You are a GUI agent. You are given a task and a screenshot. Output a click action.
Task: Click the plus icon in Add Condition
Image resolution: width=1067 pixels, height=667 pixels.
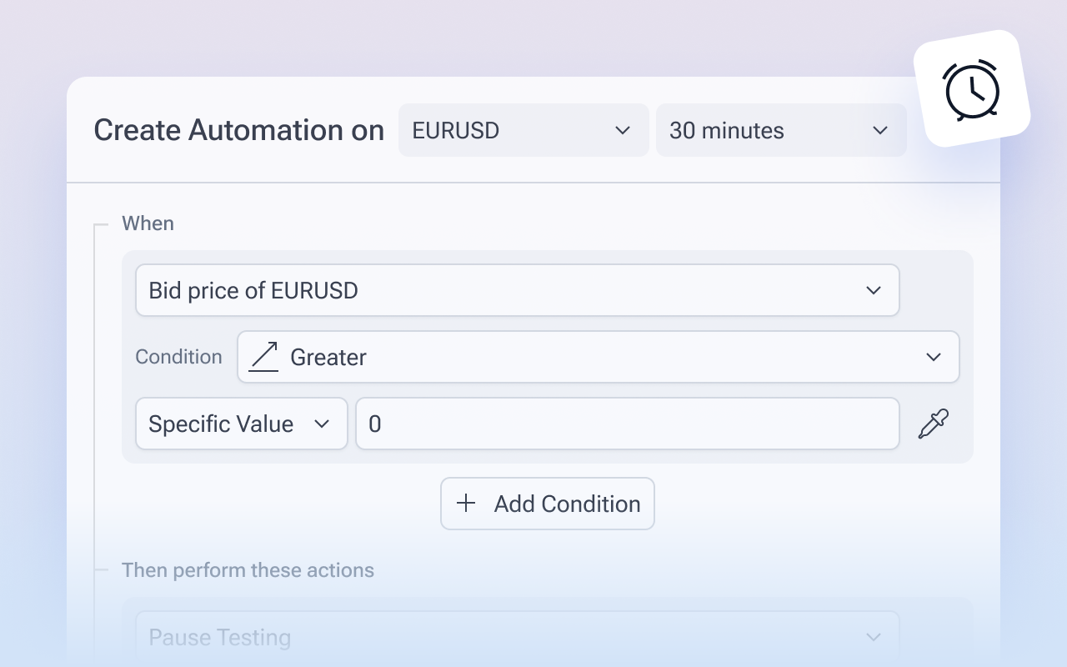coord(466,504)
